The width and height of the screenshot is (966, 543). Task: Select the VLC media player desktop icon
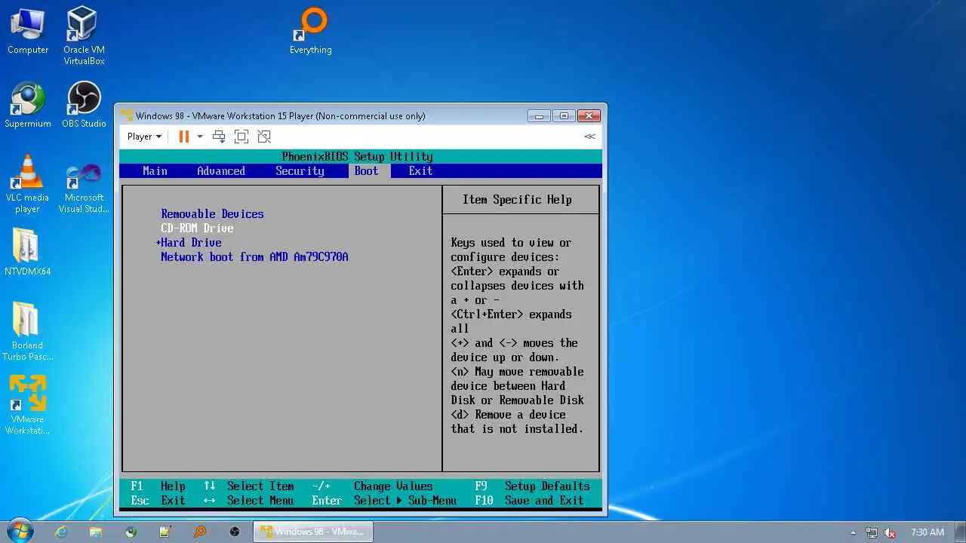[28, 185]
